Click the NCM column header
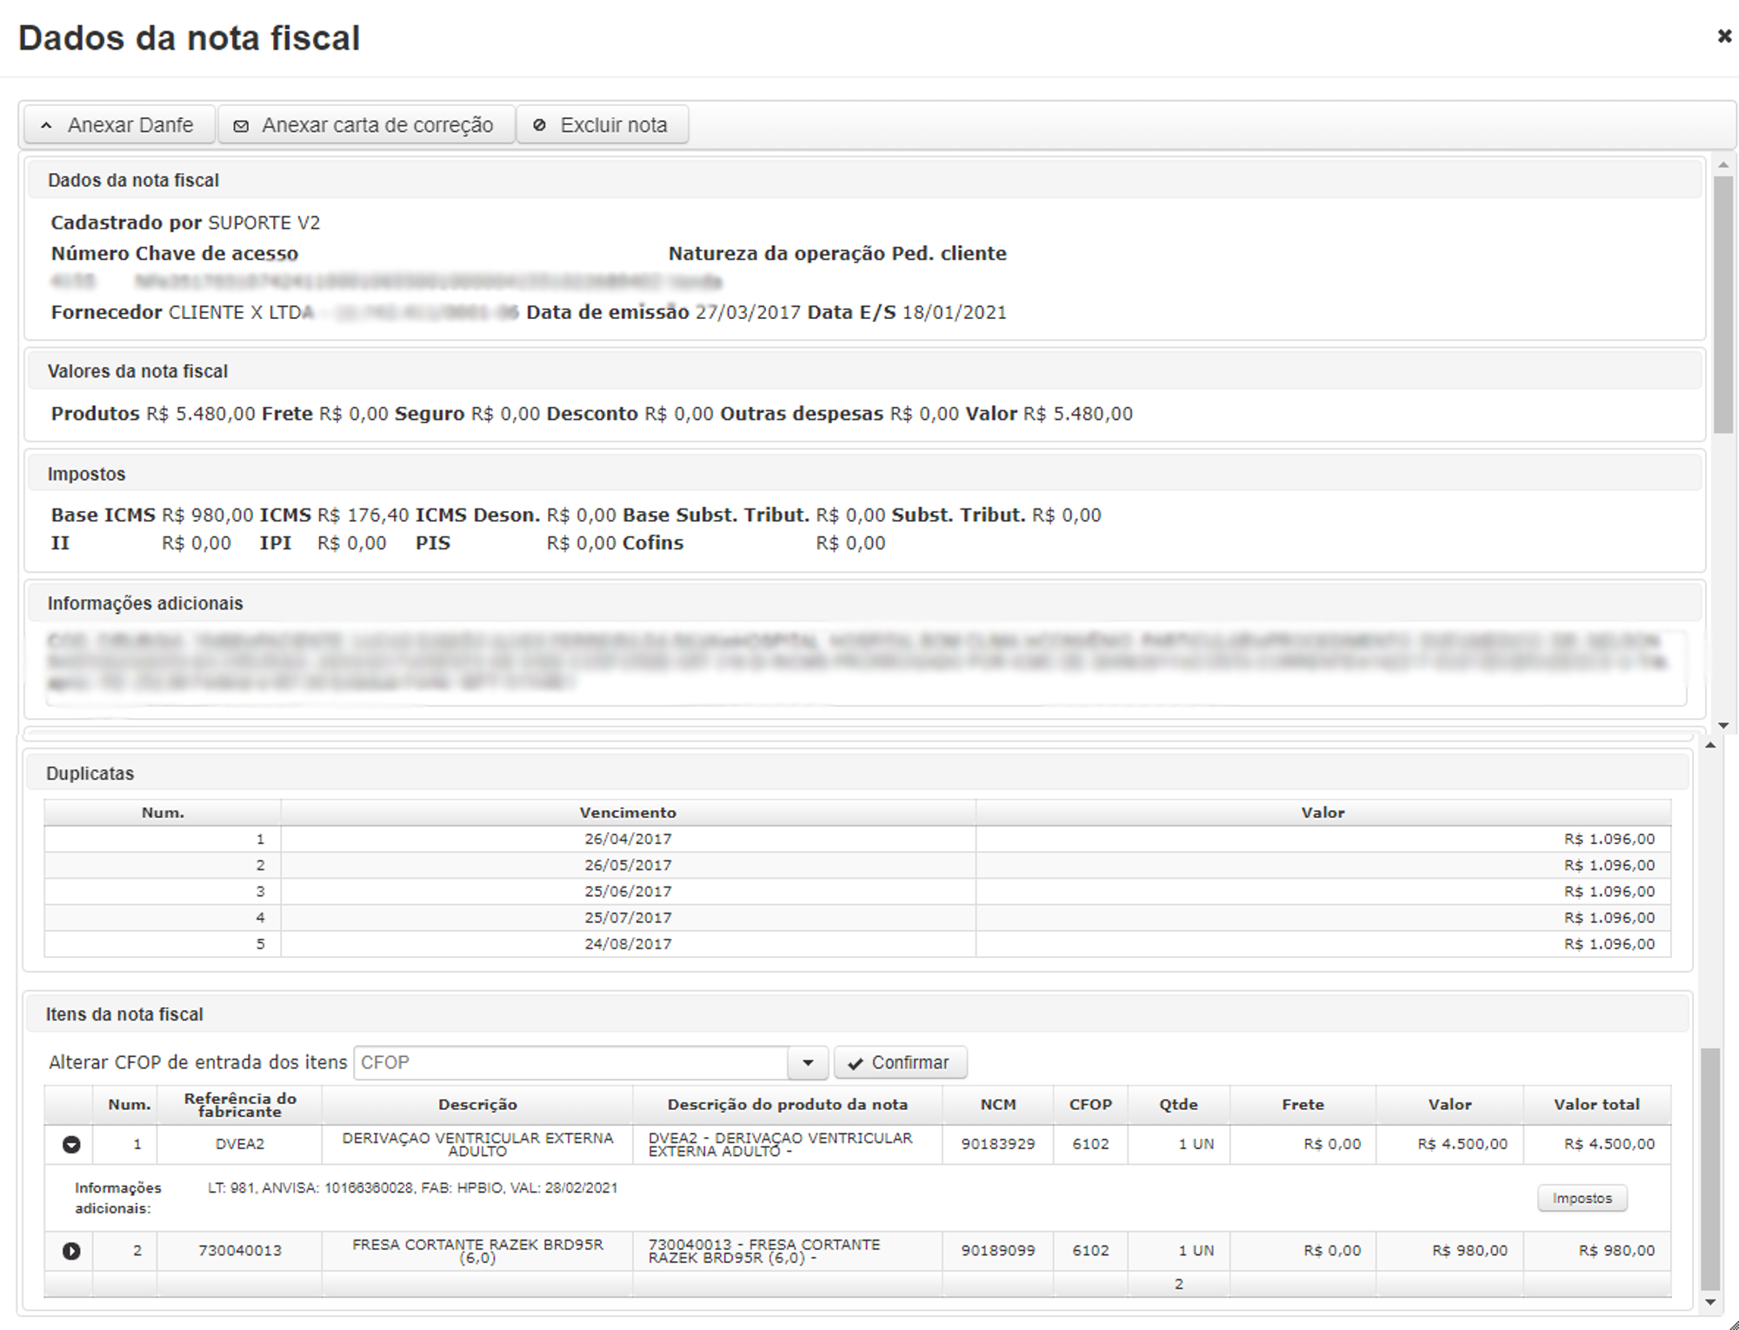This screenshot has width=1739, height=1330. [997, 1105]
